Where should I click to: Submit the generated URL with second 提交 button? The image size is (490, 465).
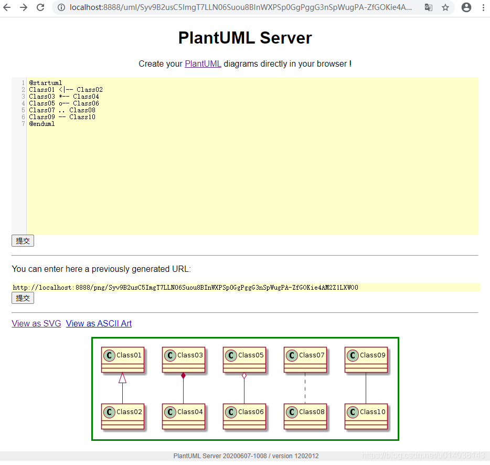23,298
